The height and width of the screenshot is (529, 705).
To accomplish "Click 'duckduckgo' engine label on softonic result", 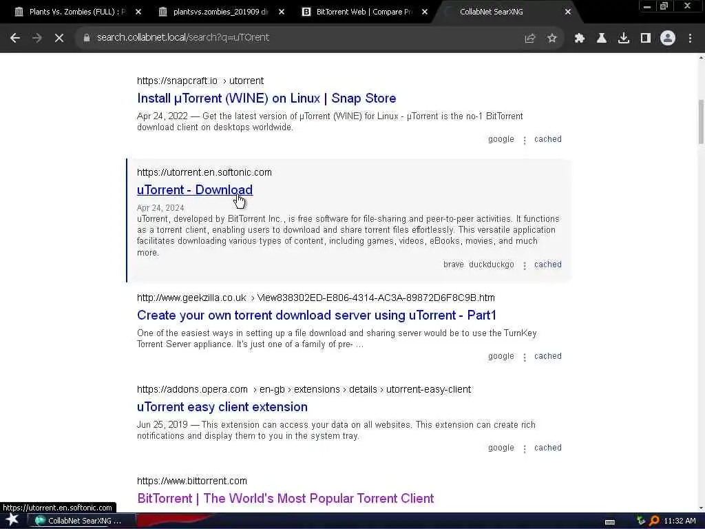I will click(x=492, y=264).
